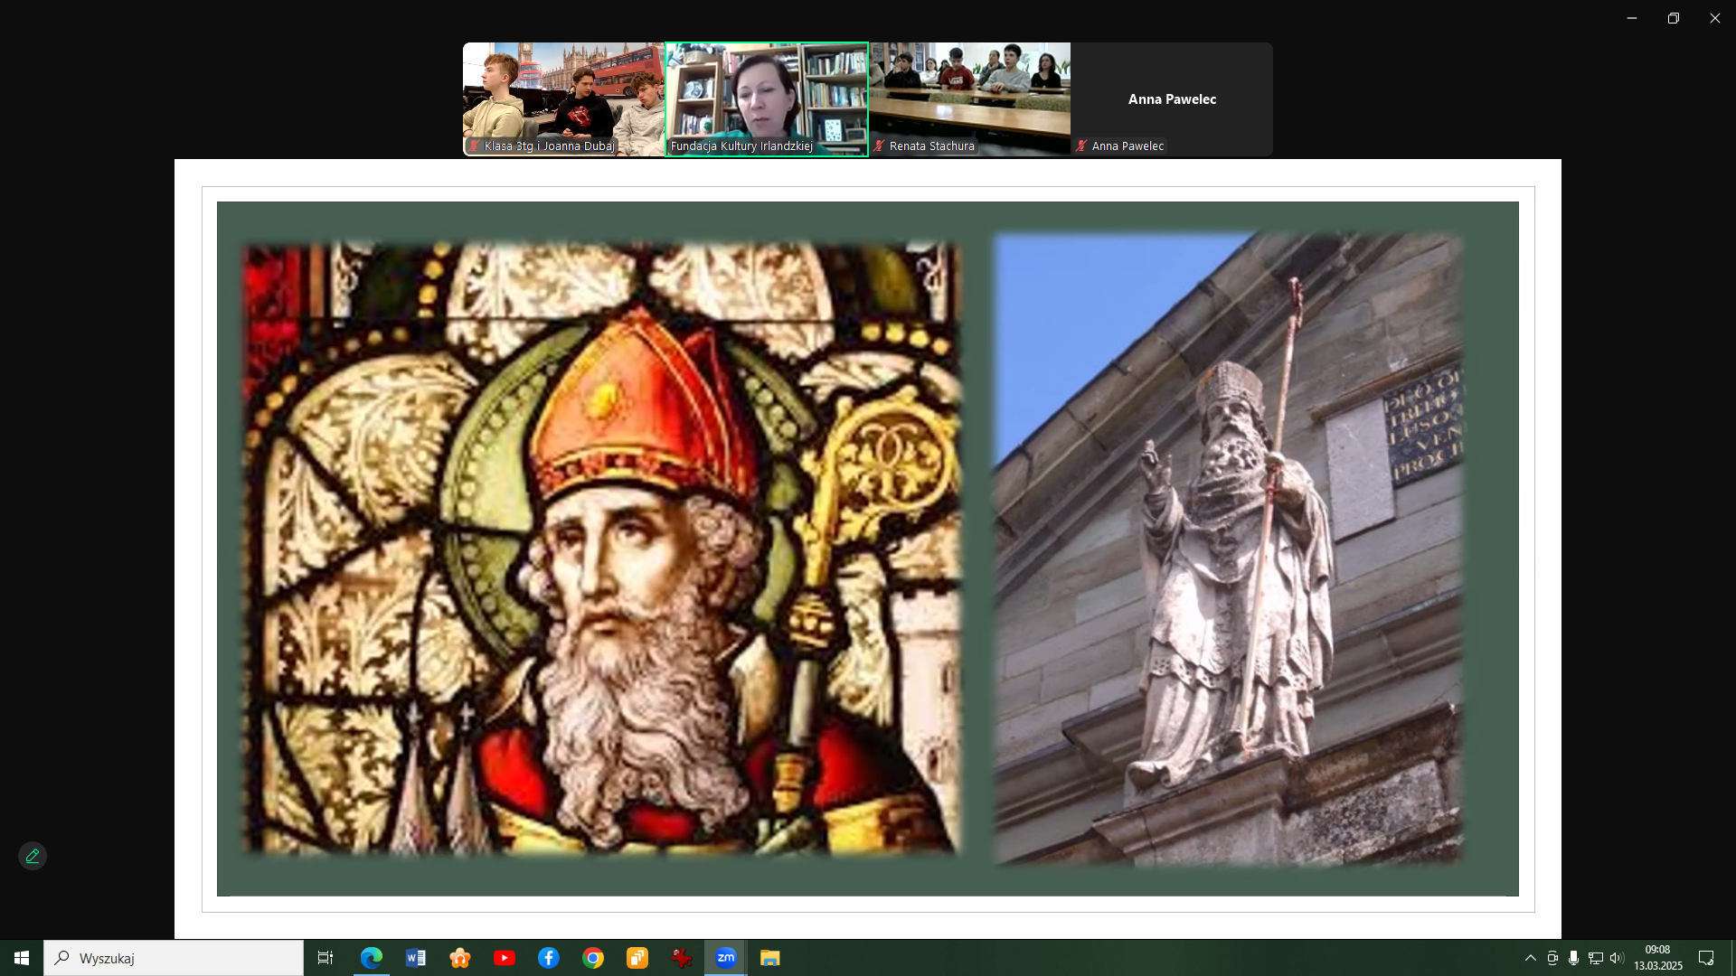Launch Google Chrome from the taskbar
Viewport: 1736px width, 976px height.
(x=593, y=958)
